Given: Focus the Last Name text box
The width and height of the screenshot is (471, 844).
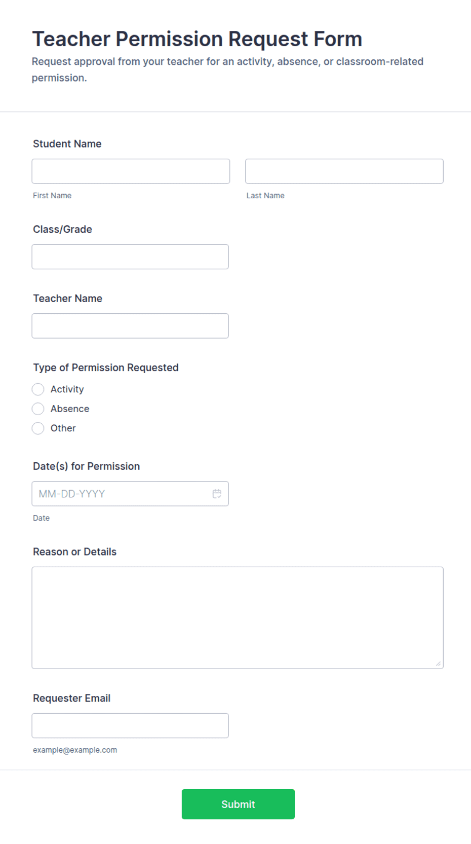Looking at the screenshot, I should (344, 171).
